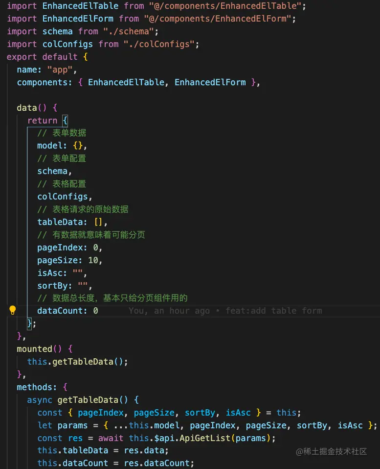Click the "./colConfigs" import path

point(159,44)
